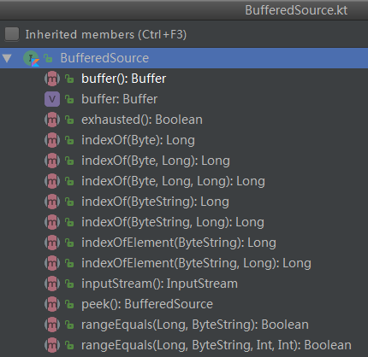This screenshot has width=368, height=357.
Task: Select buffer(): Buffer in the structure list
Action: [123, 79]
